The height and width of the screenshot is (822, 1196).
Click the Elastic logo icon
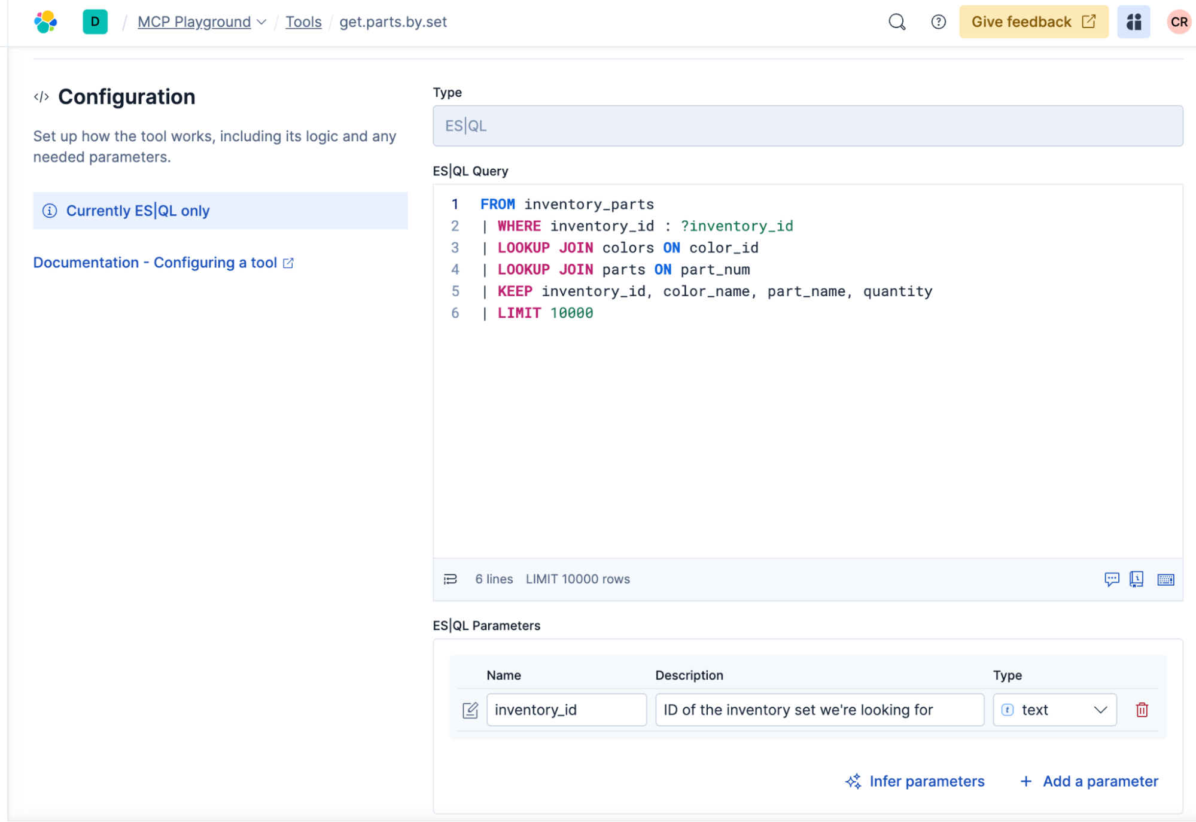coord(45,22)
